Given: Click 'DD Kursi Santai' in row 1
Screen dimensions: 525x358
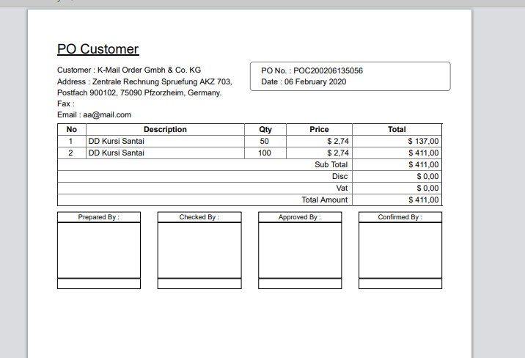Looking at the screenshot, I should [116, 142].
